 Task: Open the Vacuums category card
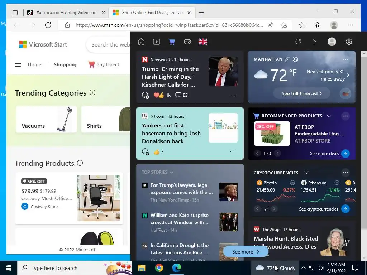tap(46, 120)
